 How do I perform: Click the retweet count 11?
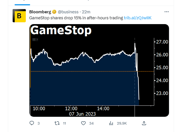pyautogui.click(x=64, y=123)
